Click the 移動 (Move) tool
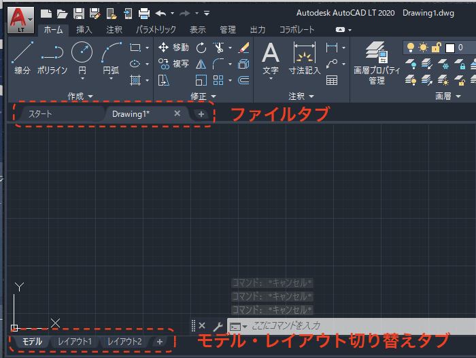476x358 pixels. (173, 48)
